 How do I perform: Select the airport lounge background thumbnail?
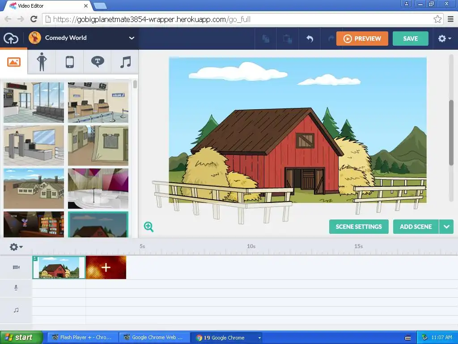[34, 103]
